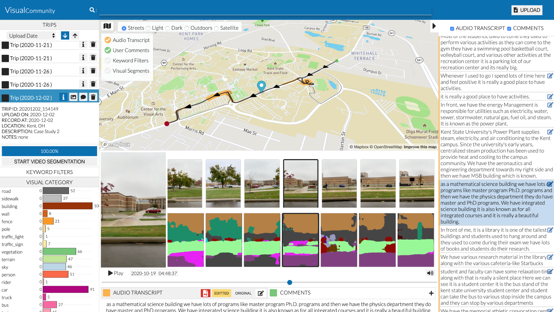Screen dimensions: 554x312
Task: Collapse the right transcript panel arrow
Action: click(434, 26)
